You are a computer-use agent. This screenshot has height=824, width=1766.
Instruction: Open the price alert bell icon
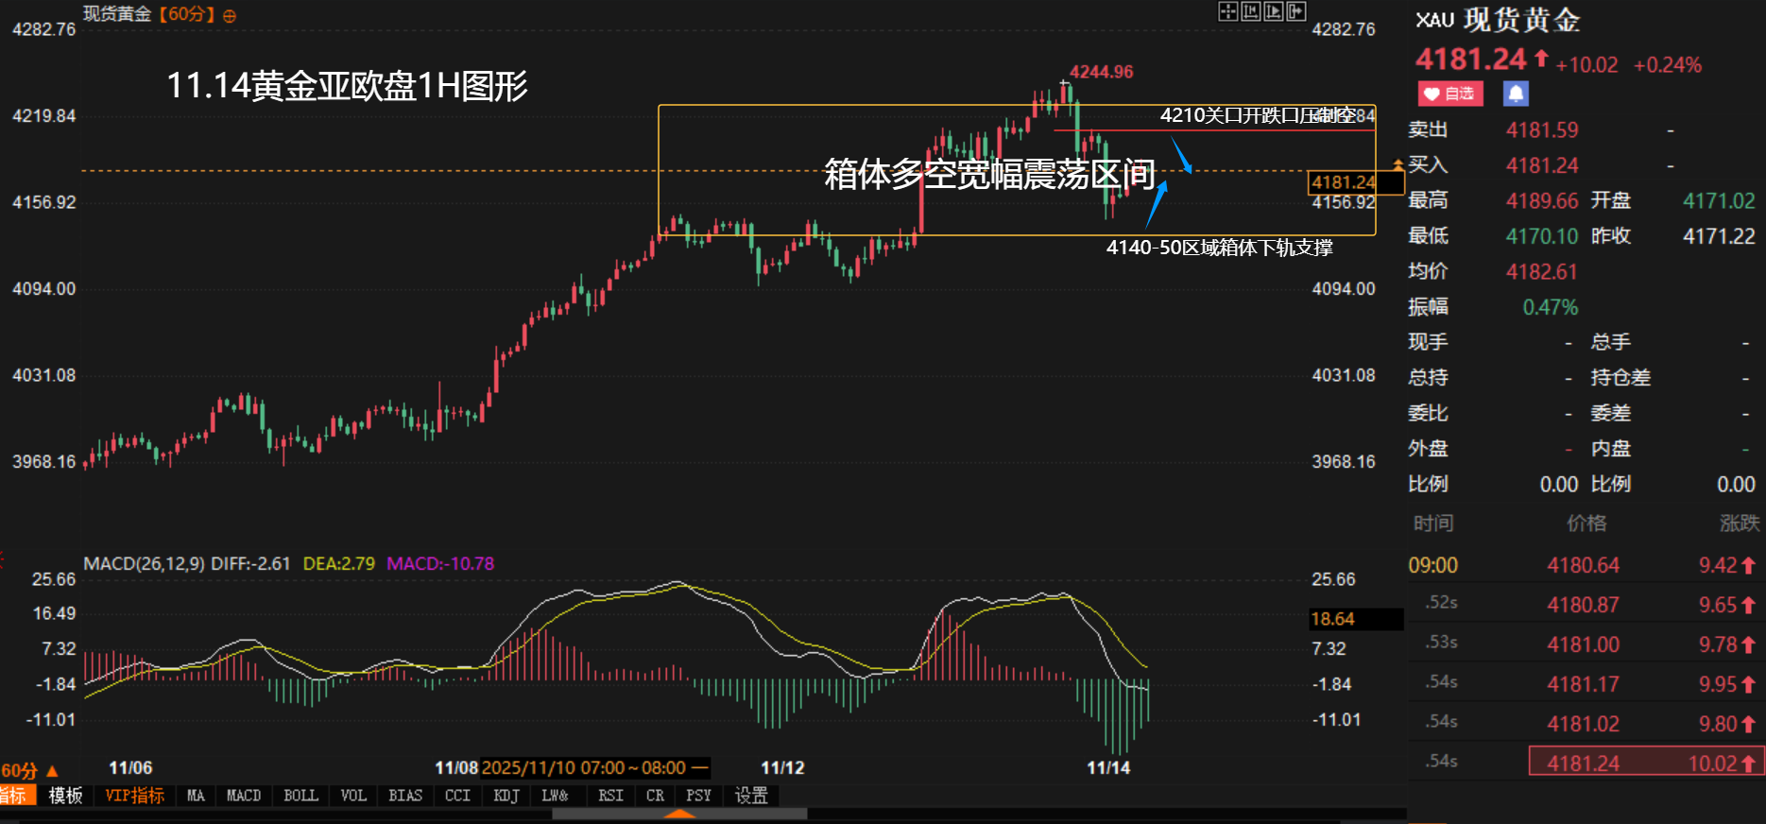click(1516, 94)
